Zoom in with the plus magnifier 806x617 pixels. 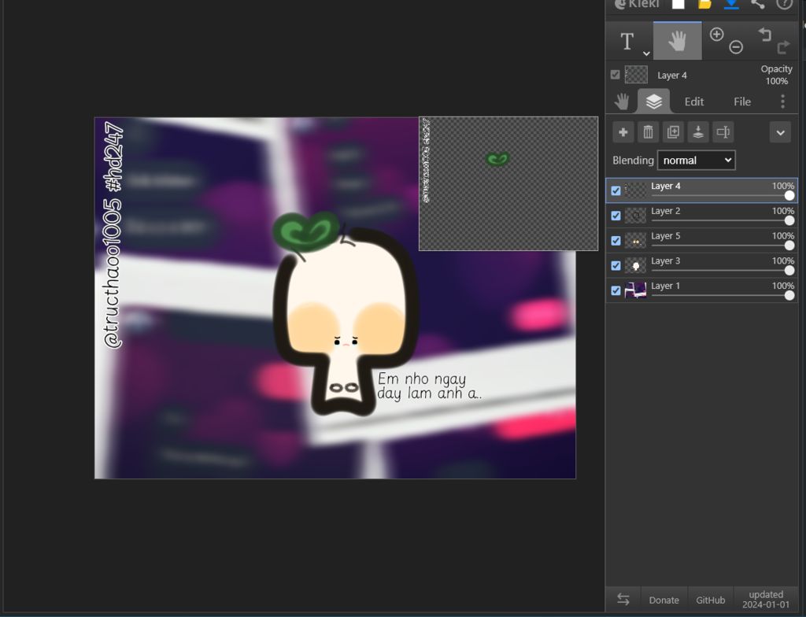[x=716, y=35]
